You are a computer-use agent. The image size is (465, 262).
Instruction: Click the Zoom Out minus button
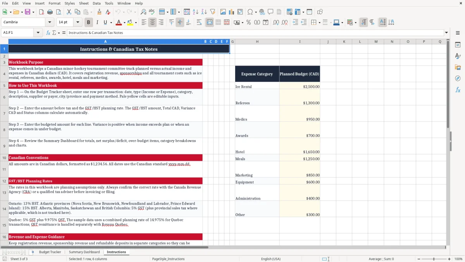coord(418,259)
